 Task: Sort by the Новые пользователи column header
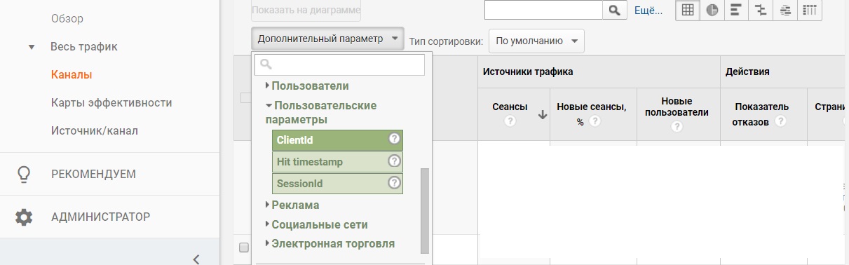(x=677, y=107)
